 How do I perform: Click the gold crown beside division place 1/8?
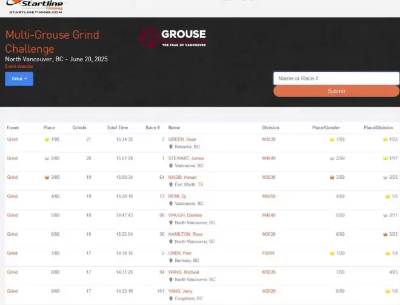coord(388,291)
